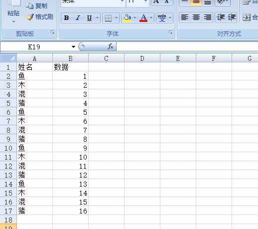This screenshot has height=229, width=258.
Task: Expand the 粘贴 paste dropdown arrow
Action: pos(13,21)
